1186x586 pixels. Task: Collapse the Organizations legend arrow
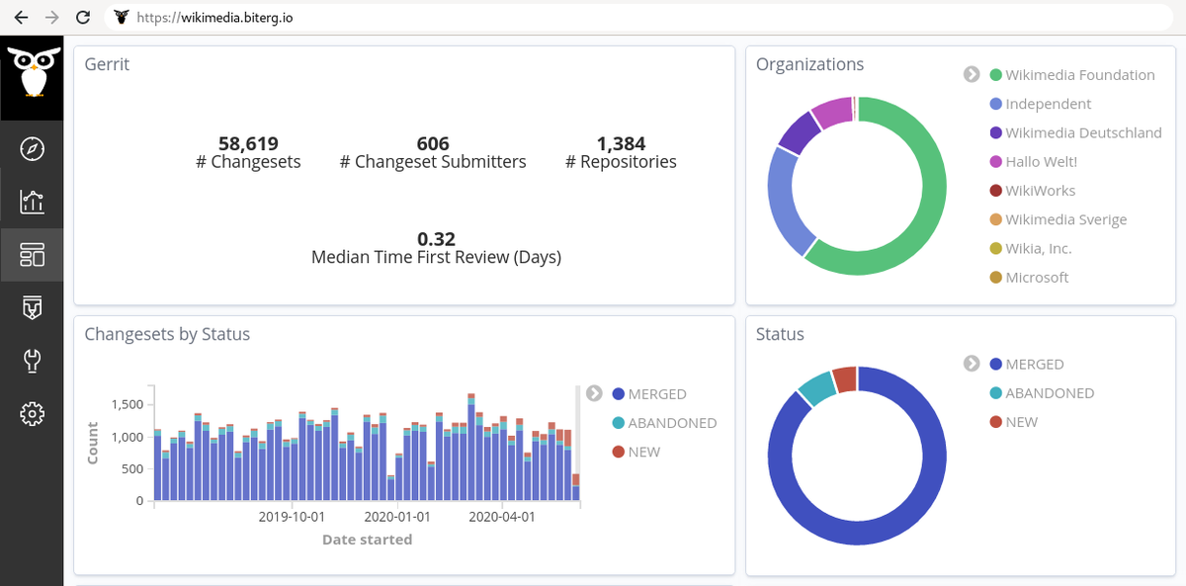(972, 75)
